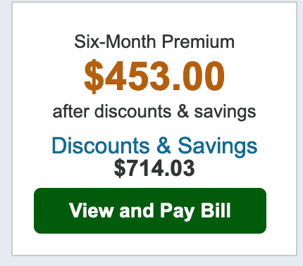
Task: Select the $714.03 savings amount
Action: click(x=154, y=168)
